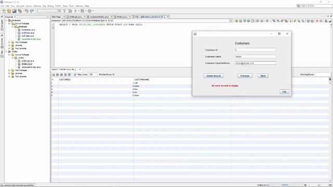Collapse the Databases project node
This screenshot has width=333, height=187.
[x=6, y=20]
